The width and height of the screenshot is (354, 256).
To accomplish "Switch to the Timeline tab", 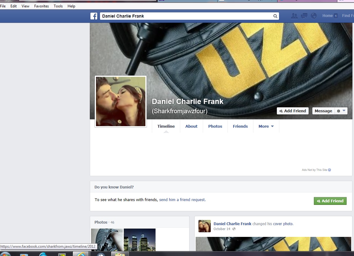I will [x=166, y=126].
